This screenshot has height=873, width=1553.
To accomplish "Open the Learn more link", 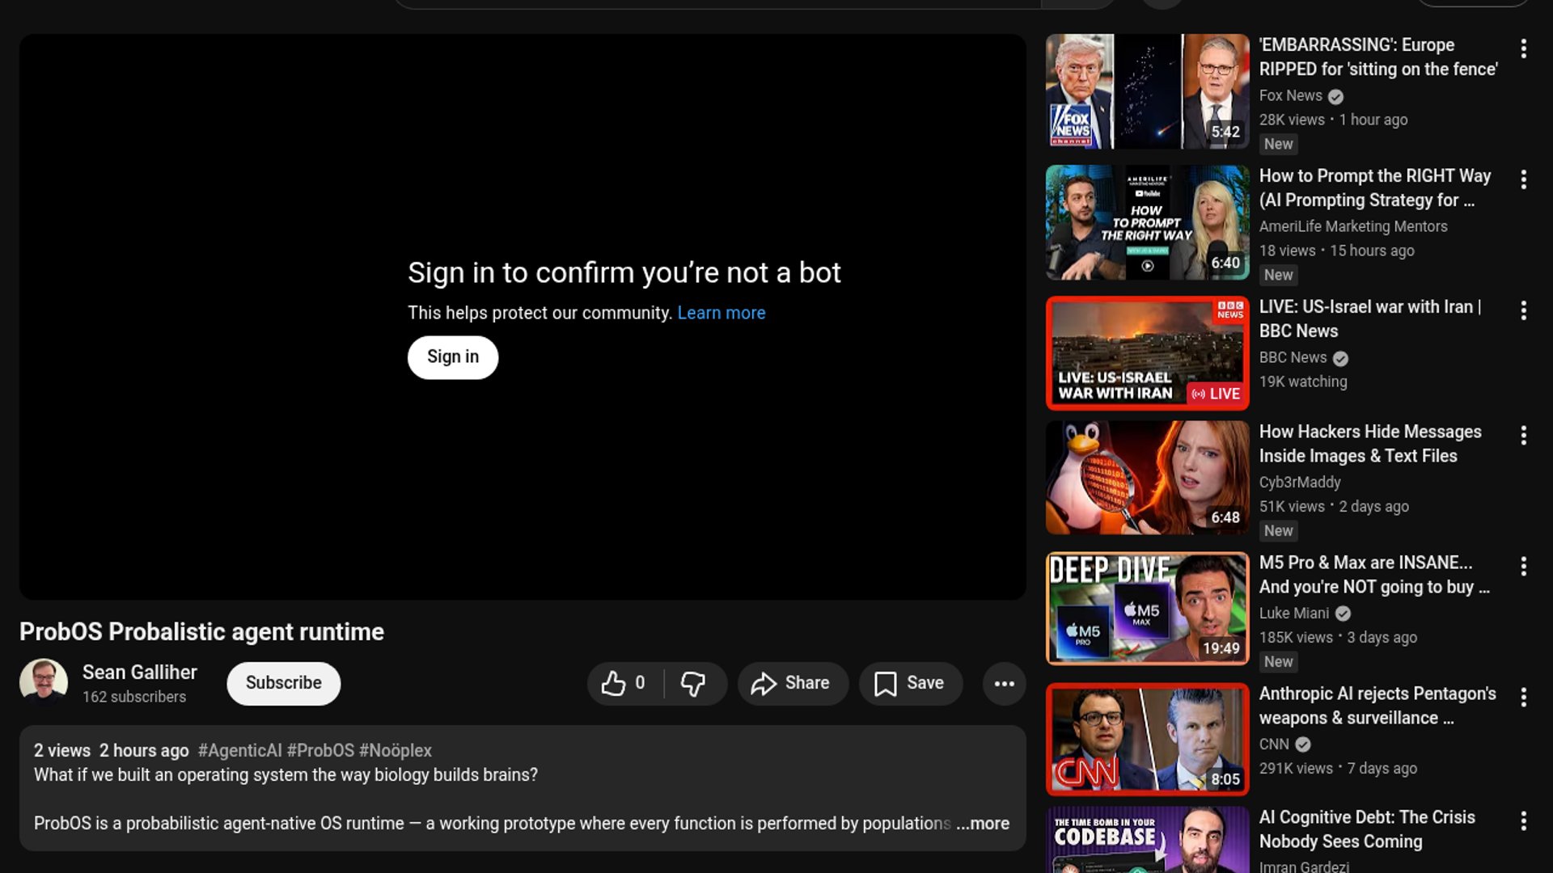I will 721,313.
